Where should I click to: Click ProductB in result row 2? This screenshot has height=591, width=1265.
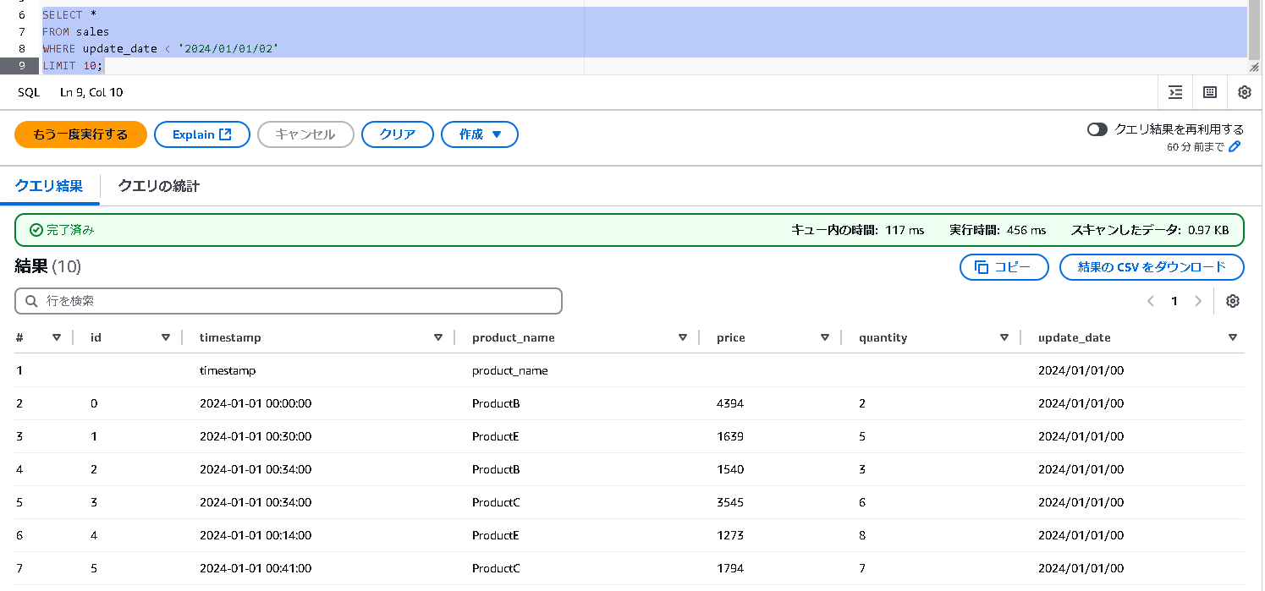click(496, 403)
